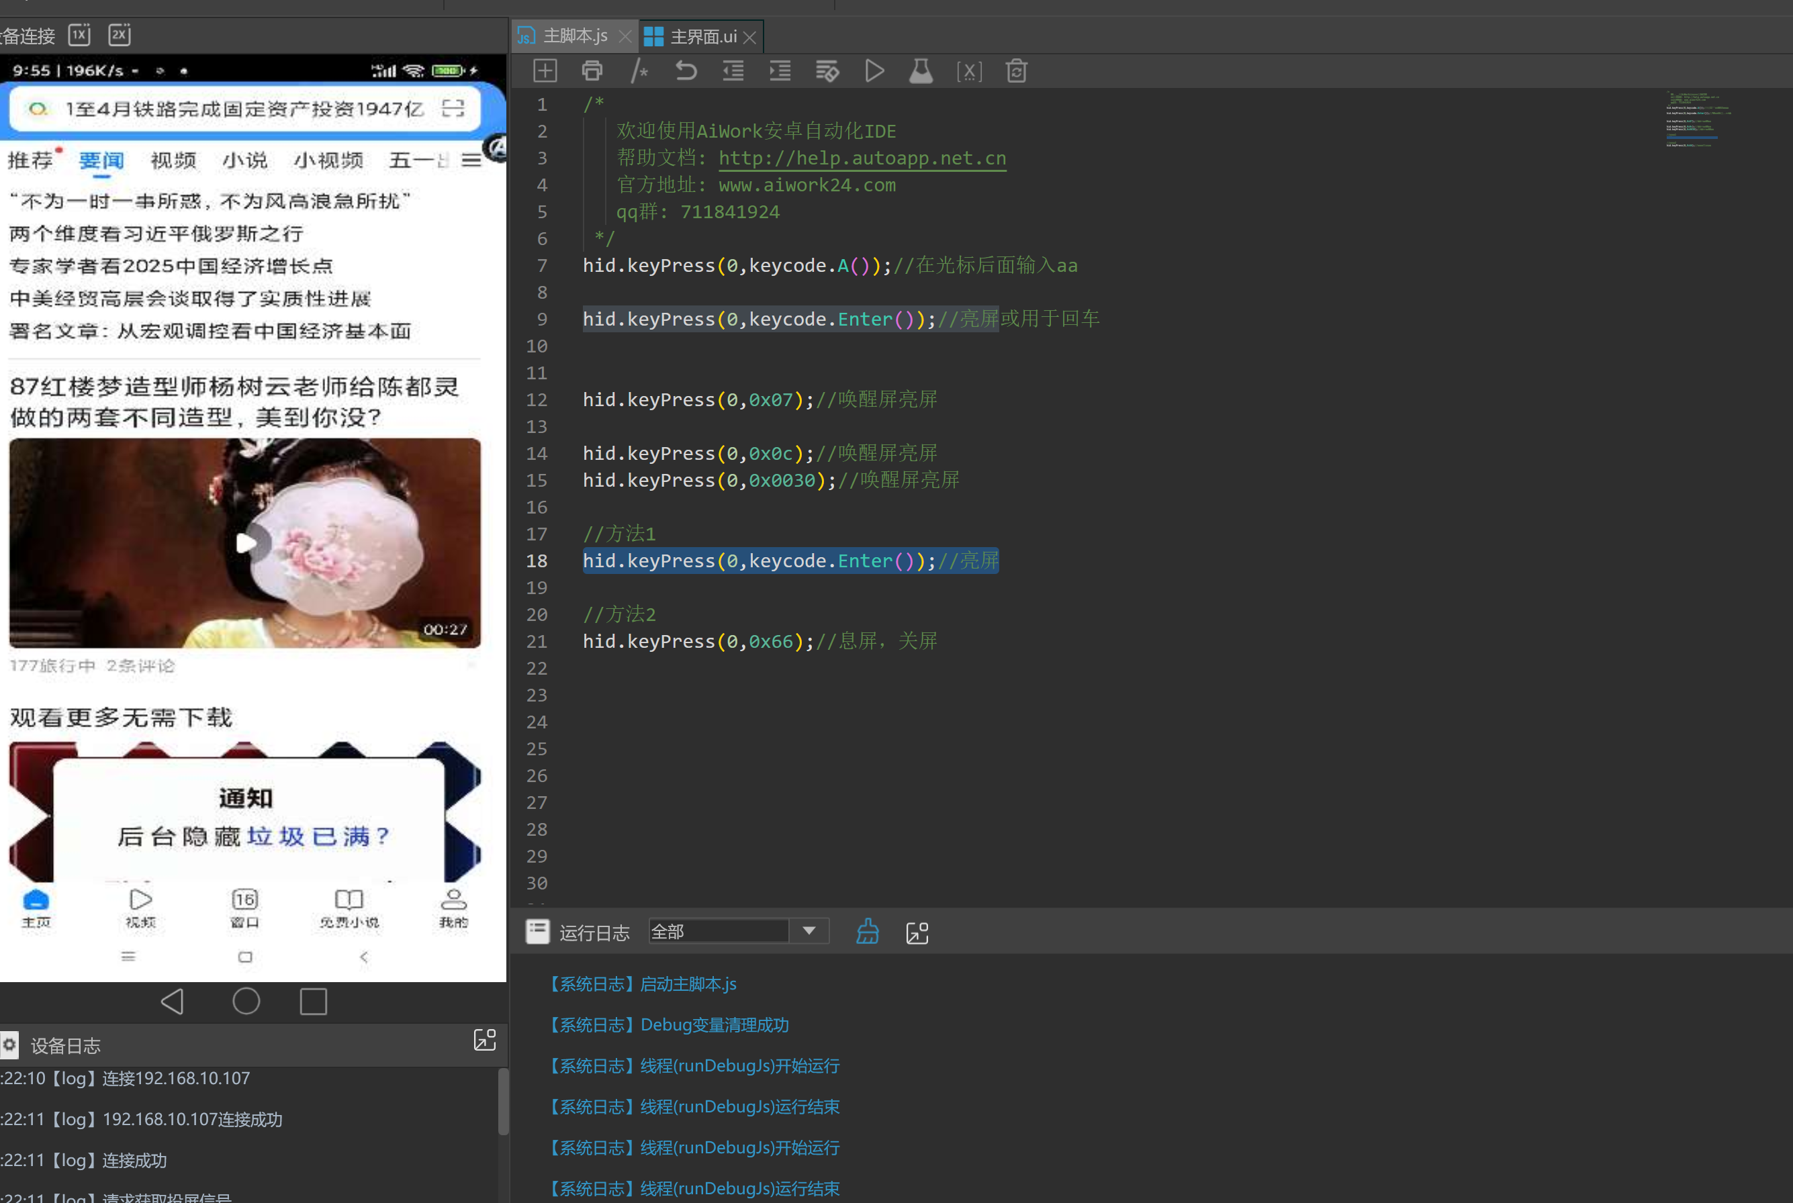Select the 视频 channel tab on phone

[x=173, y=160]
